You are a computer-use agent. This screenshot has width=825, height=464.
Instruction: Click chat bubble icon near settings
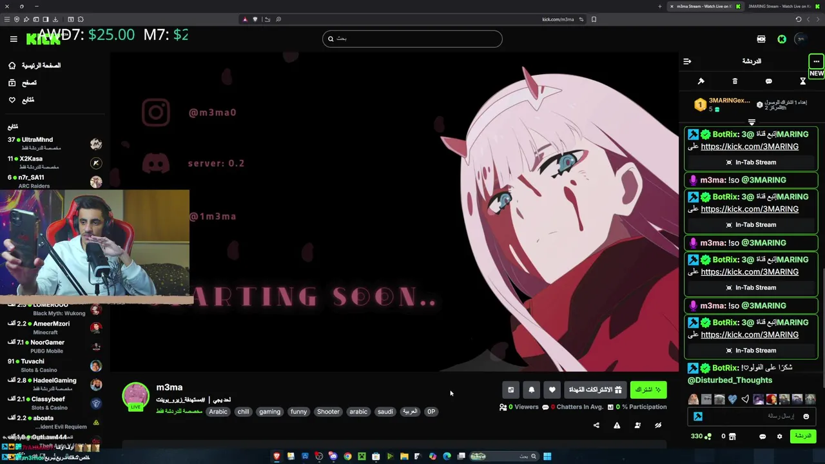tap(762, 436)
